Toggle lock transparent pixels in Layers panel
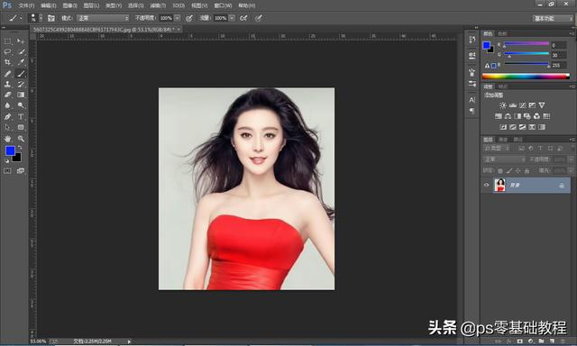The height and width of the screenshot is (346, 577). (499, 171)
